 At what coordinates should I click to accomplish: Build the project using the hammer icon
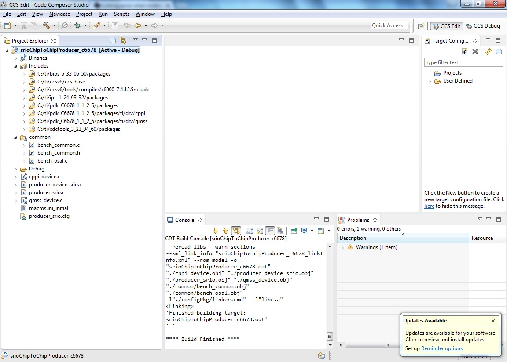(47, 25)
